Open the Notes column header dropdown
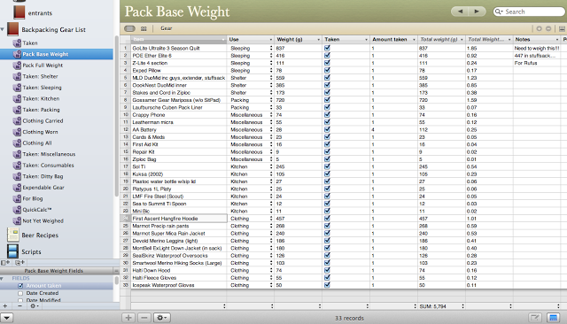The image size is (567, 324). pos(557,39)
